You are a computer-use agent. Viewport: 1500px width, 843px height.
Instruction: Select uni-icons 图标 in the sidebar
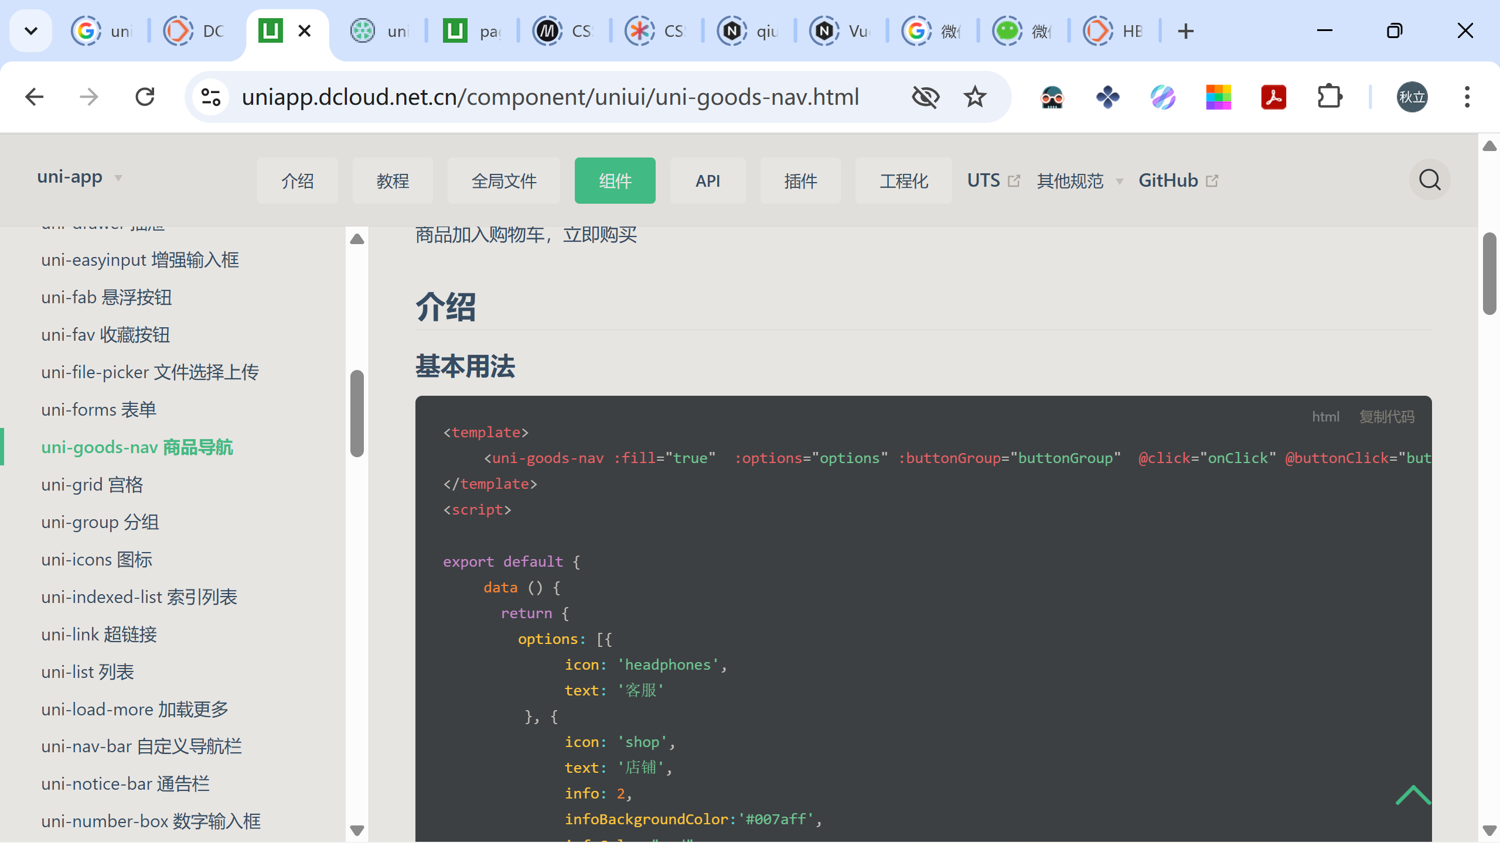pos(97,560)
